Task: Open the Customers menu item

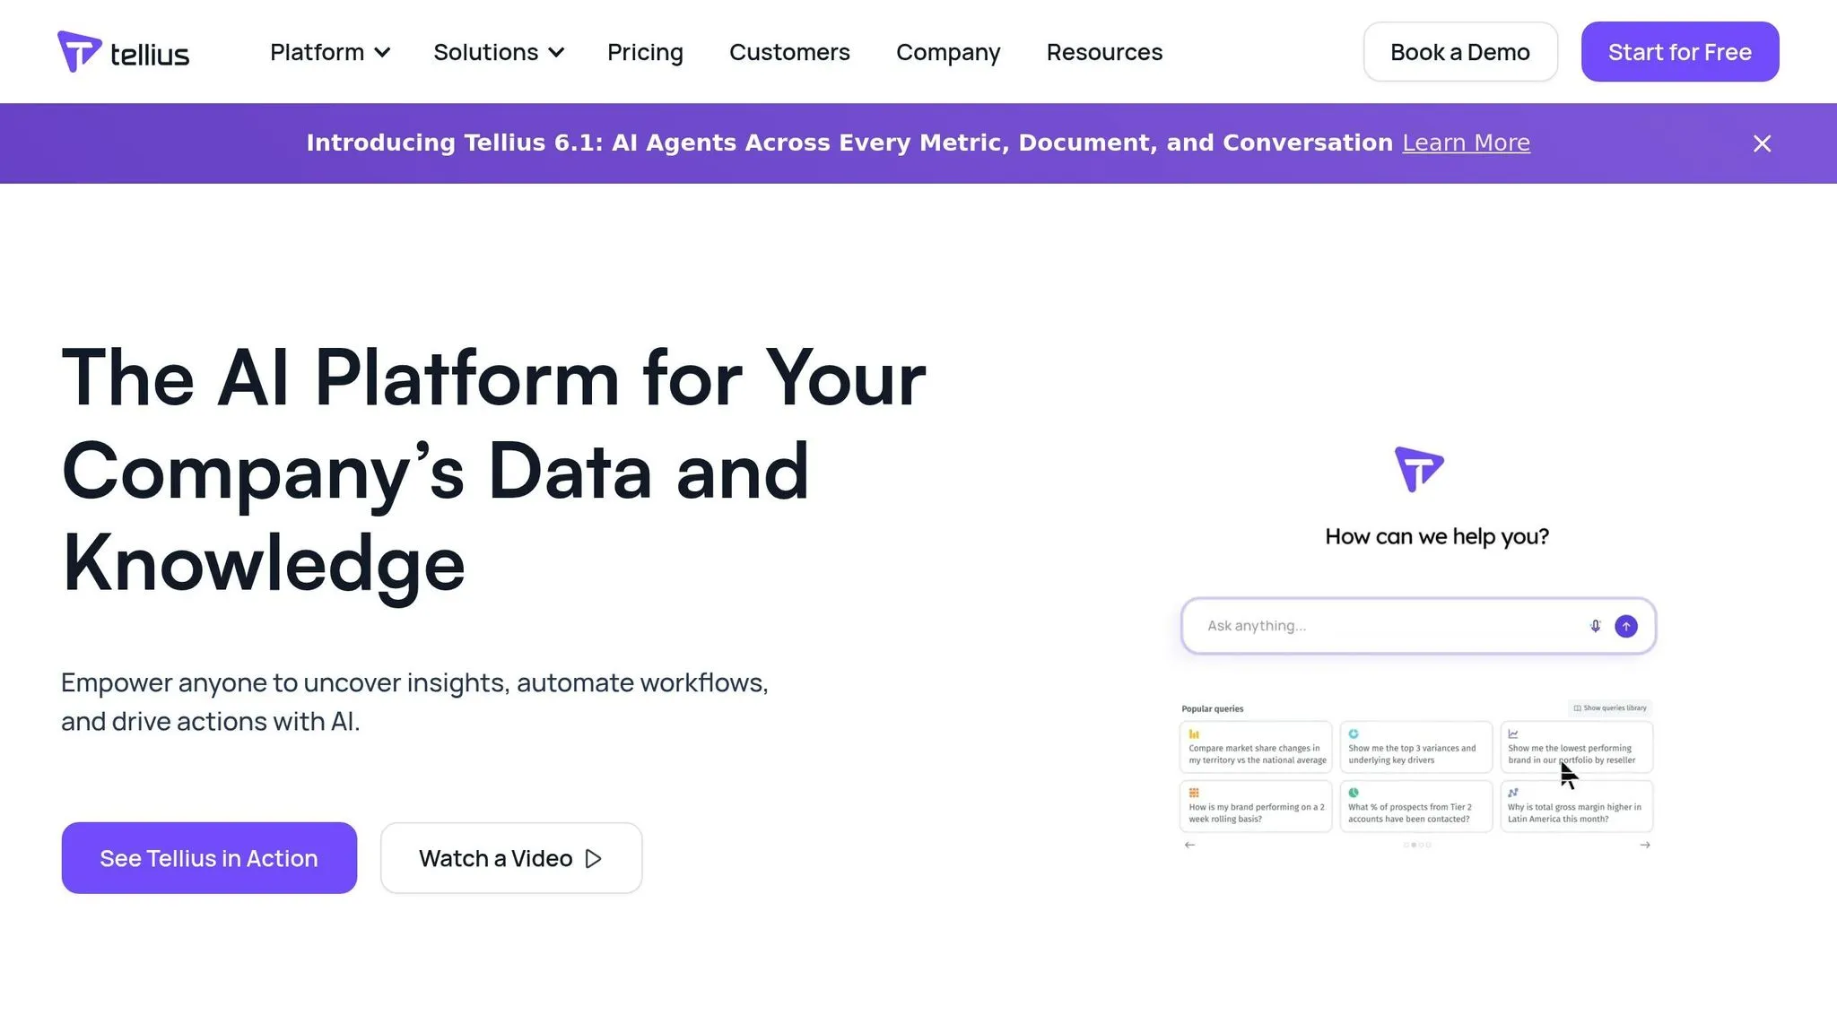Action: [x=789, y=52]
